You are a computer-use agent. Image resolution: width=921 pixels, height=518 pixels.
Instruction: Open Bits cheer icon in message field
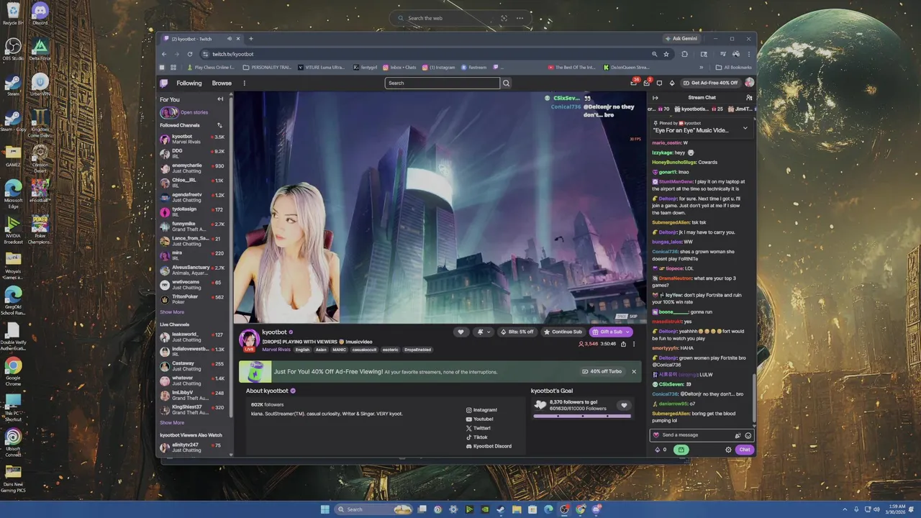pos(738,435)
